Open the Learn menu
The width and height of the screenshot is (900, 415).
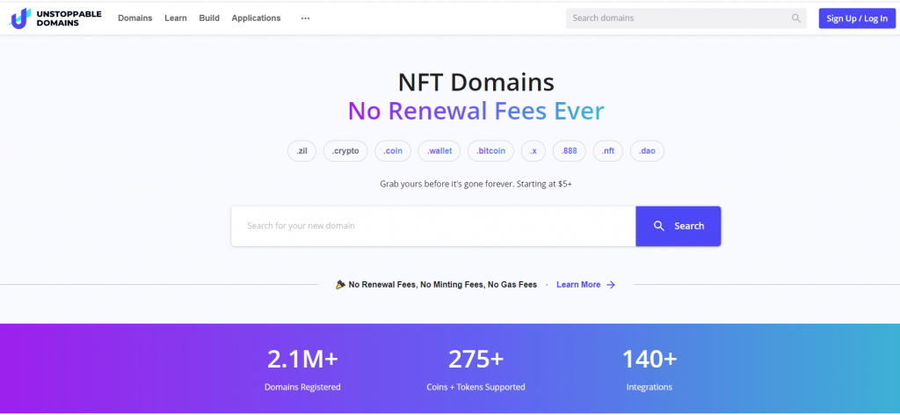click(x=176, y=18)
